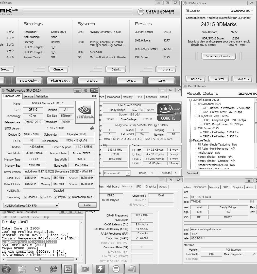
Task: Click the Change... button under Settings
Action: click(59, 69)
